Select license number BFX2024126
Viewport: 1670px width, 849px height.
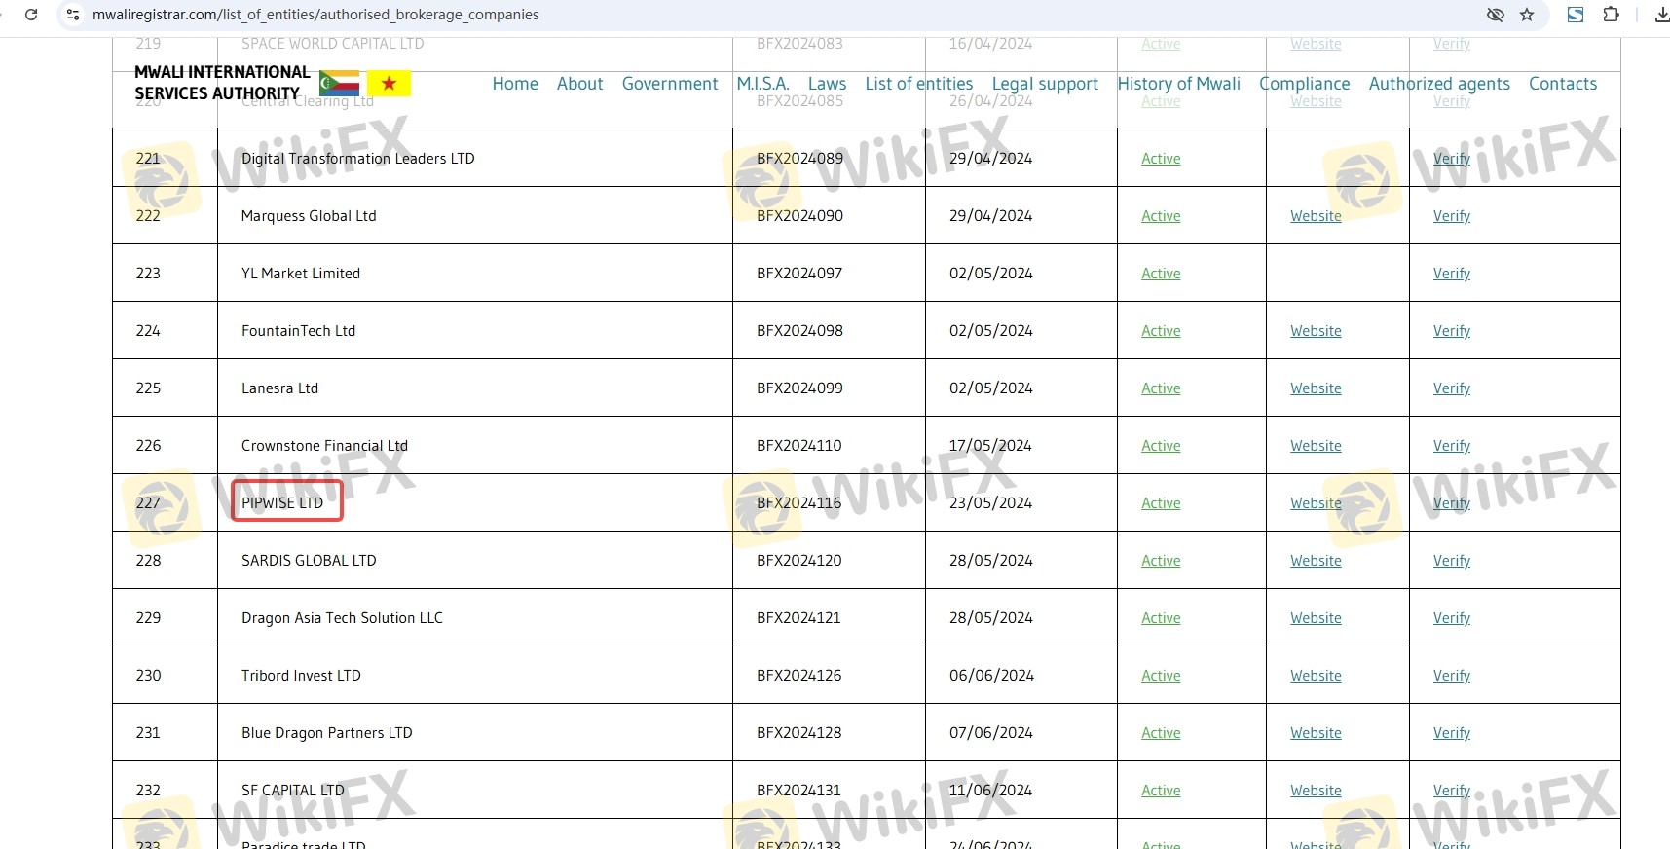click(799, 676)
